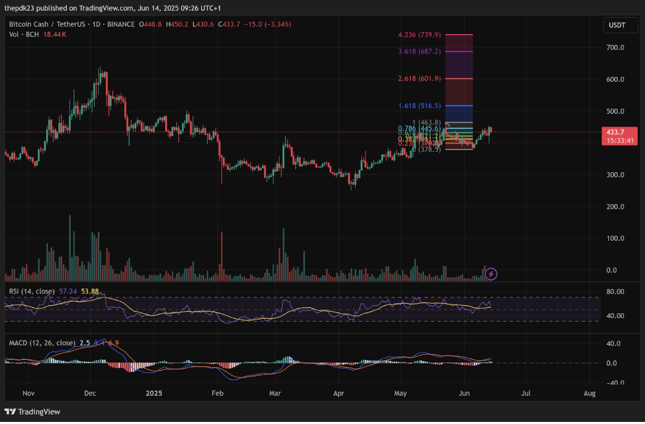Click the bar countdown 15:33:41
Image resolution: width=645 pixels, height=424 pixels.
pyautogui.click(x=619, y=141)
